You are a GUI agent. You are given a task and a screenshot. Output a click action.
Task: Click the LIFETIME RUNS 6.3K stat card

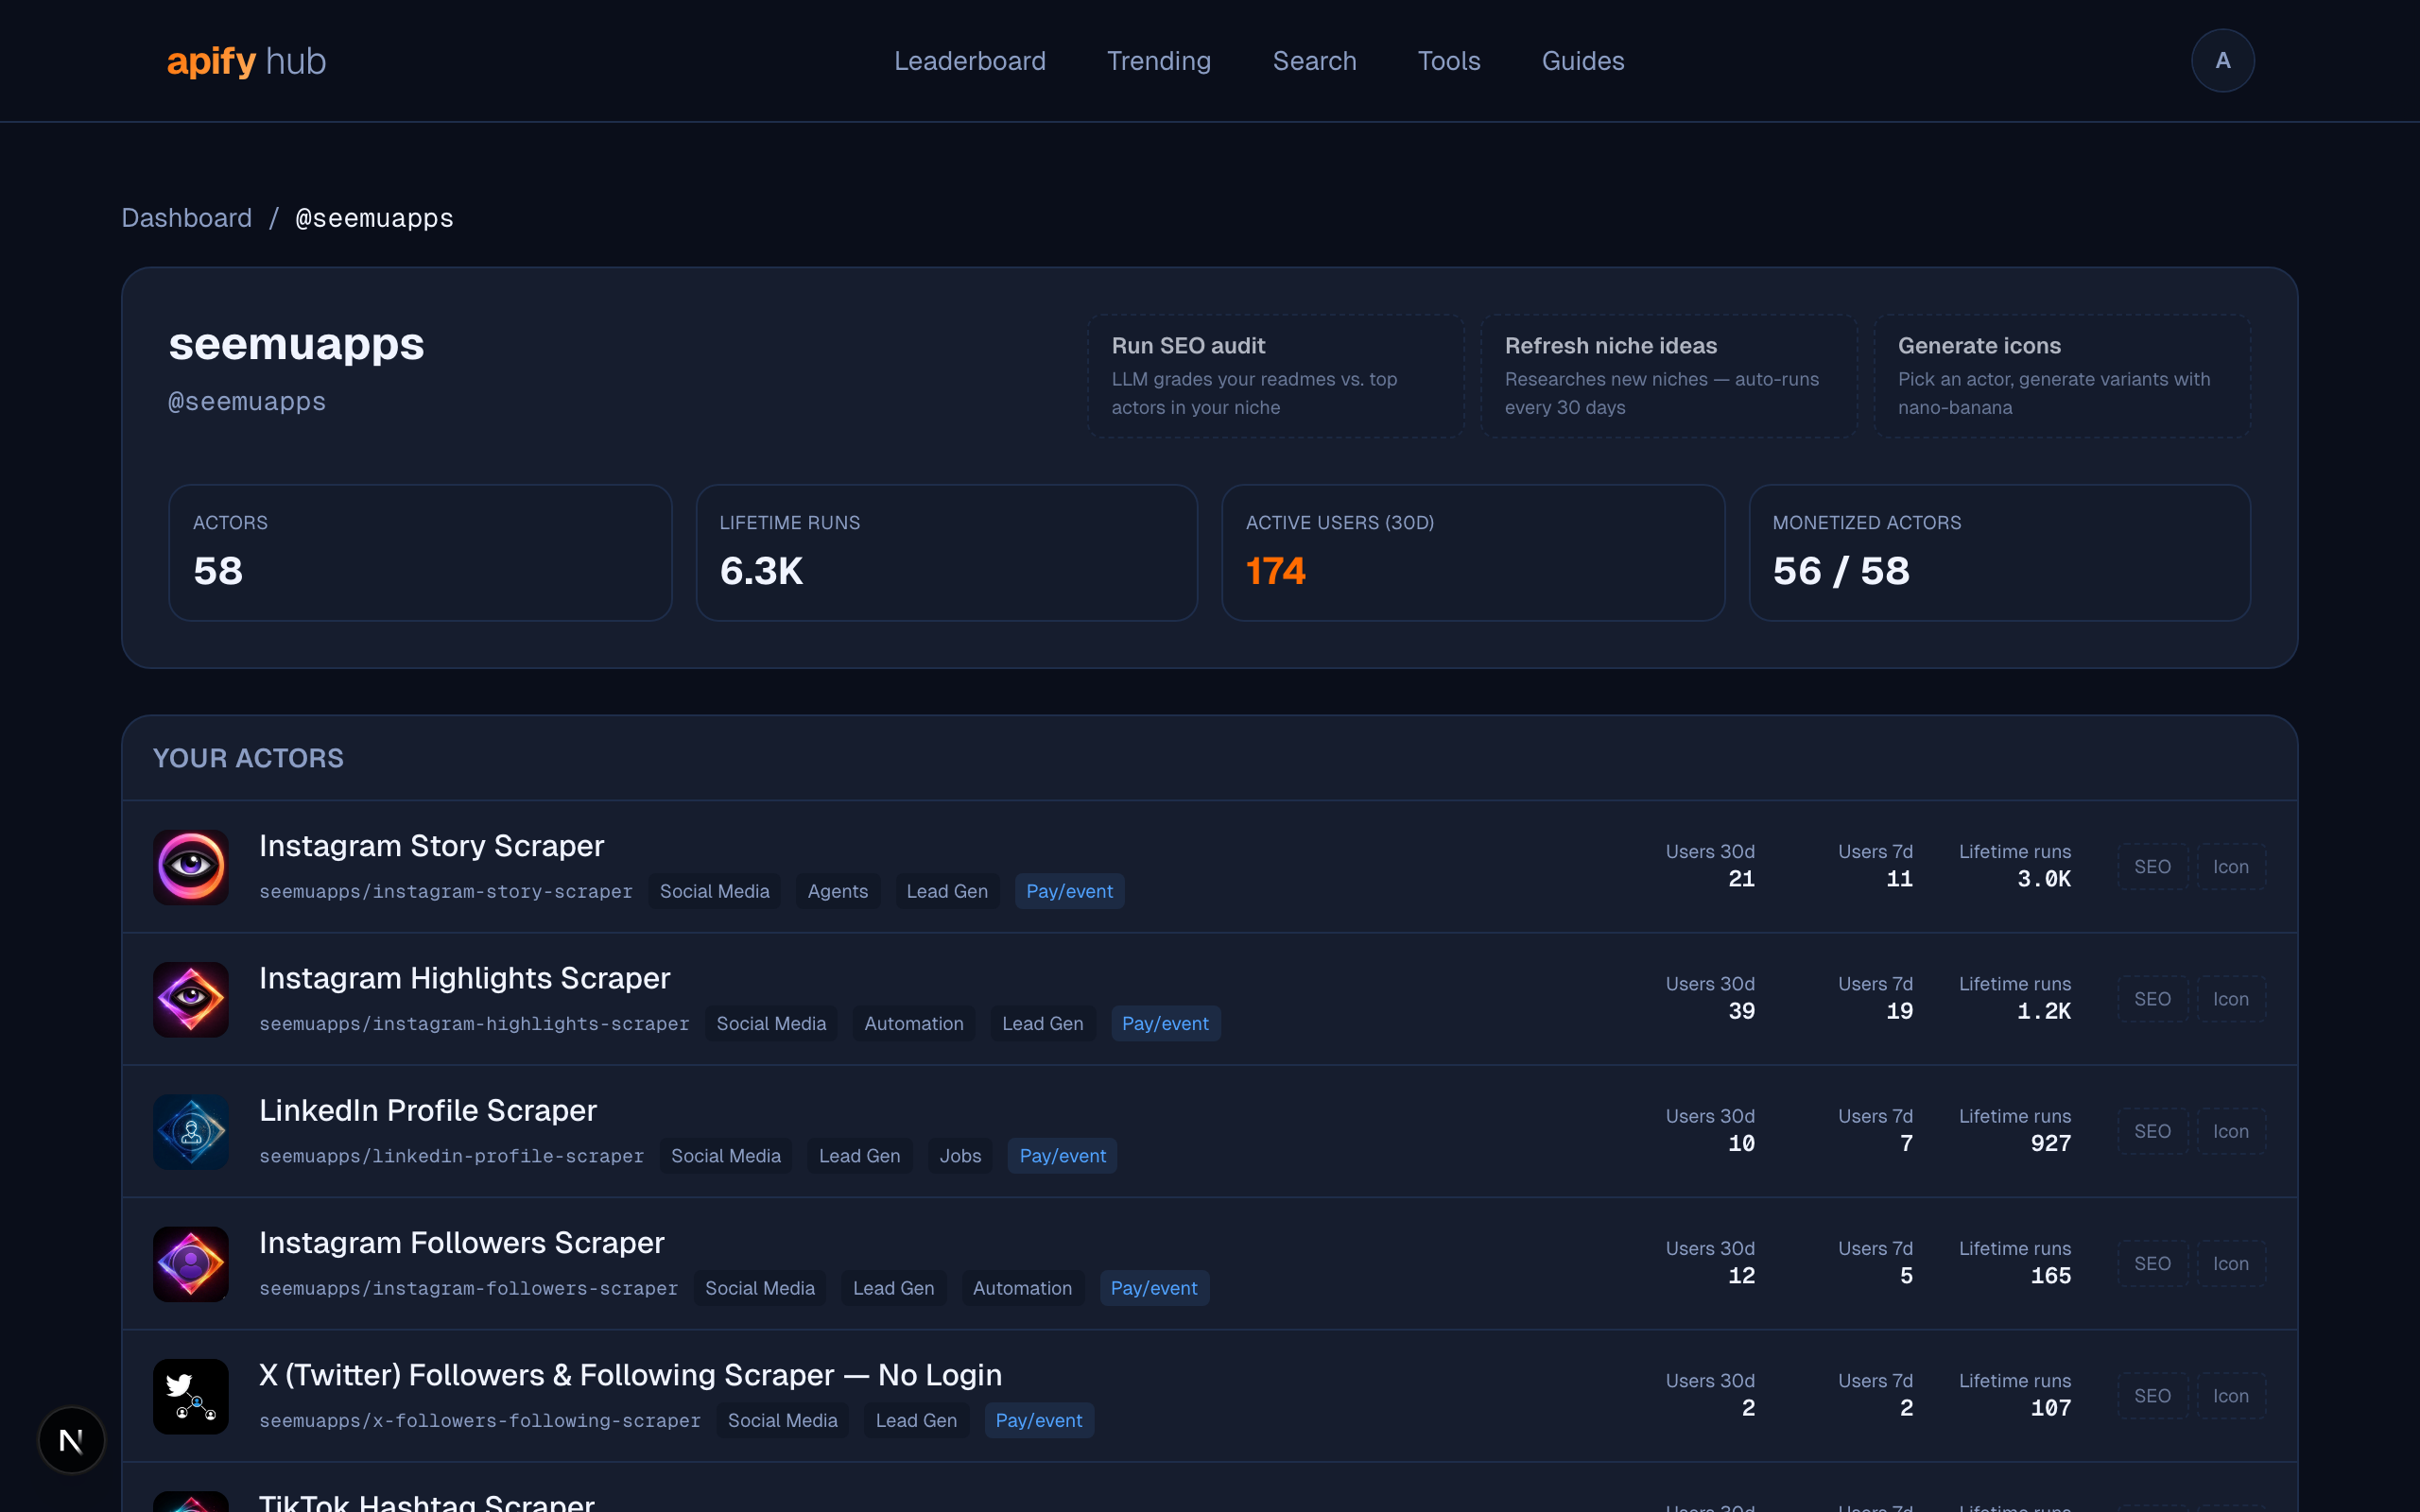(946, 553)
